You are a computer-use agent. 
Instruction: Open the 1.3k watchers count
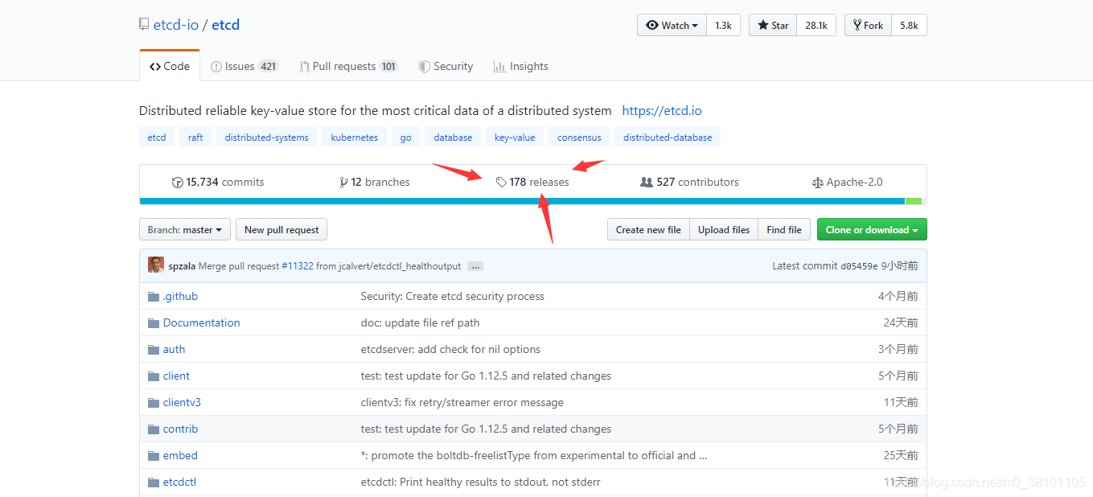pos(723,26)
